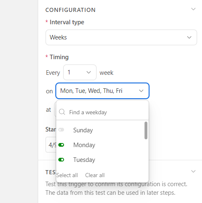Select the Sunday option label
Image resolution: width=202 pixels, height=203 pixels.
tap(83, 130)
